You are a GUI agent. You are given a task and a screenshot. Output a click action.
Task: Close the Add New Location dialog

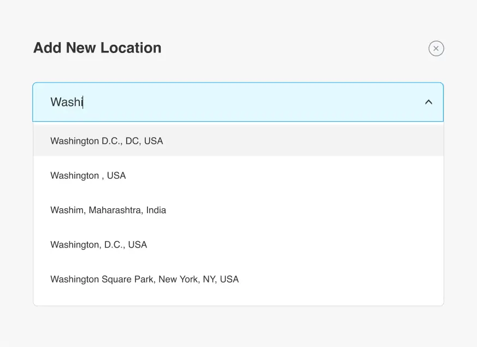point(436,48)
